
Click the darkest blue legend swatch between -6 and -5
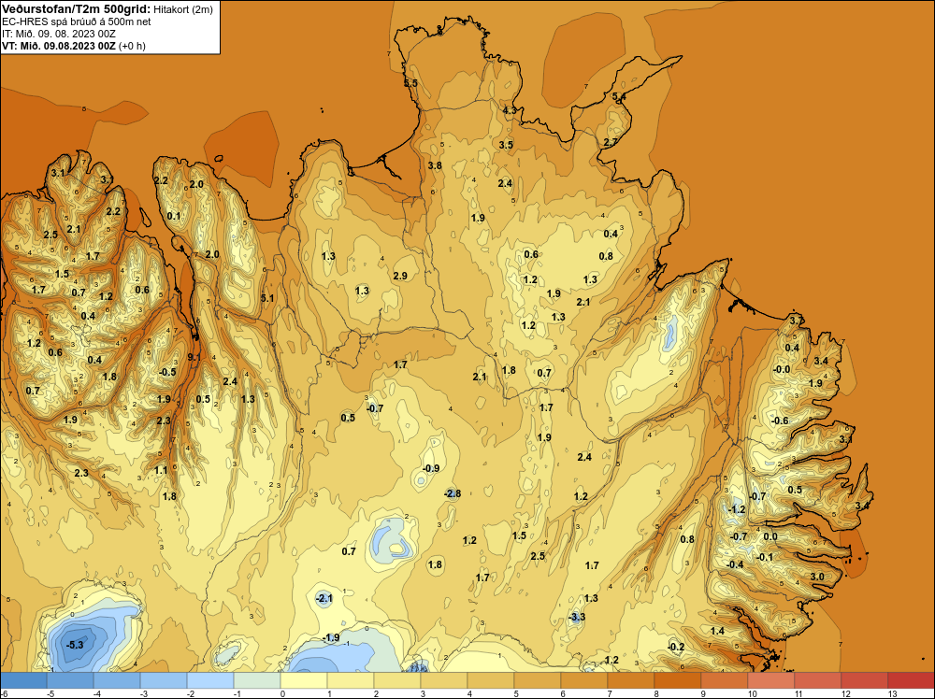pyautogui.click(x=24, y=680)
